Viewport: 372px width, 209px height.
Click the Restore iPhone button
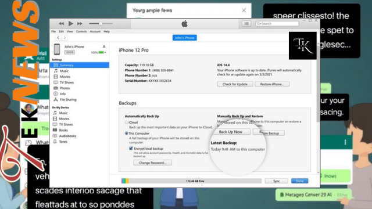point(272,84)
